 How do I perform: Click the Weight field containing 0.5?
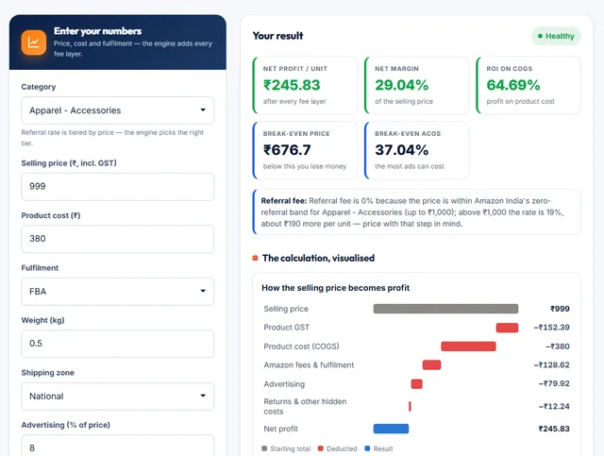tap(117, 344)
